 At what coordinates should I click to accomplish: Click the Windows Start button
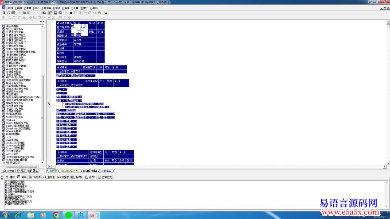click(5, 215)
